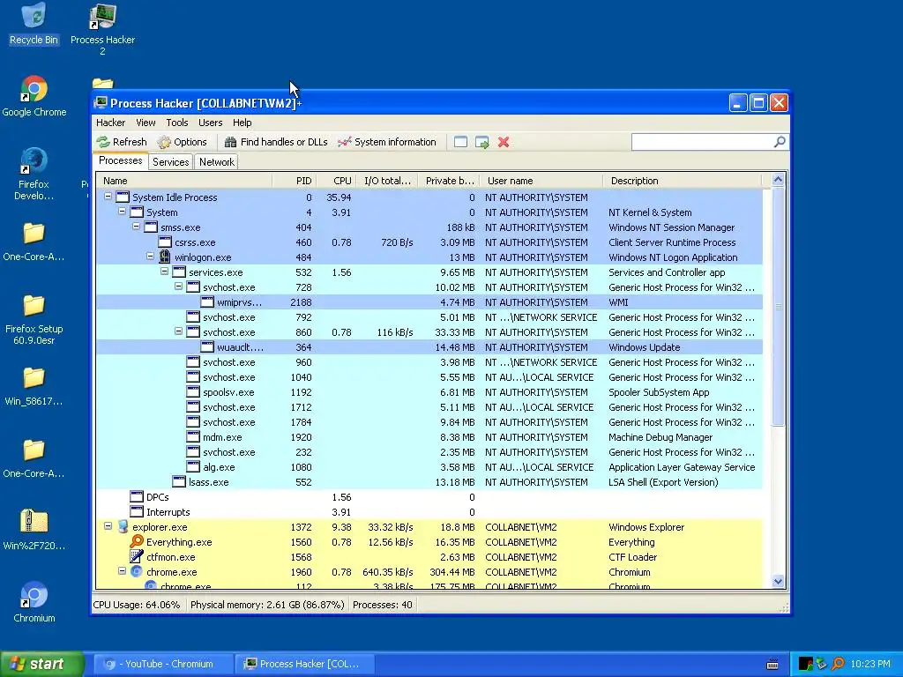The image size is (903, 677).
Task: Select the alg.exe process row
Action: [429, 467]
